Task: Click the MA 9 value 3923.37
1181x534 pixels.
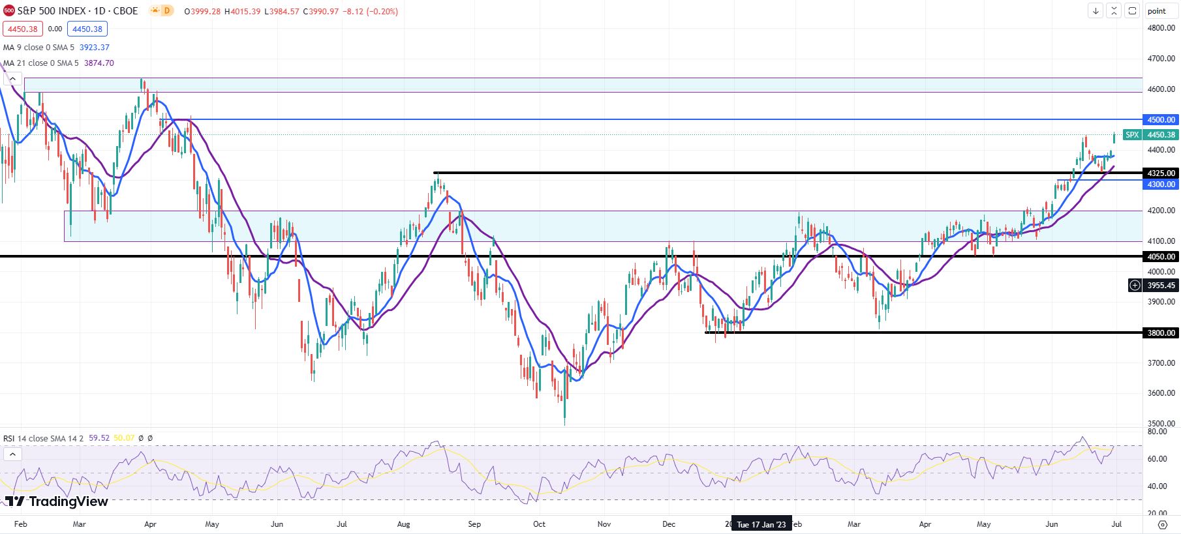Action: pos(94,48)
